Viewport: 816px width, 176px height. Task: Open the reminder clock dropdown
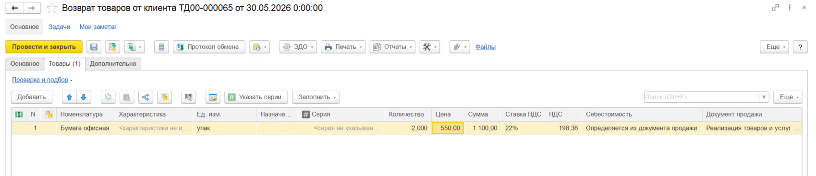click(x=260, y=47)
